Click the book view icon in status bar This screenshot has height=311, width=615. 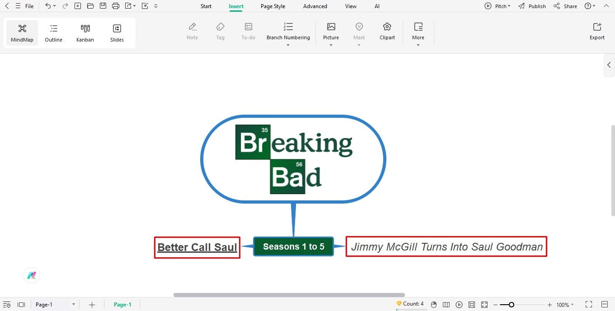click(x=446, y=305)
